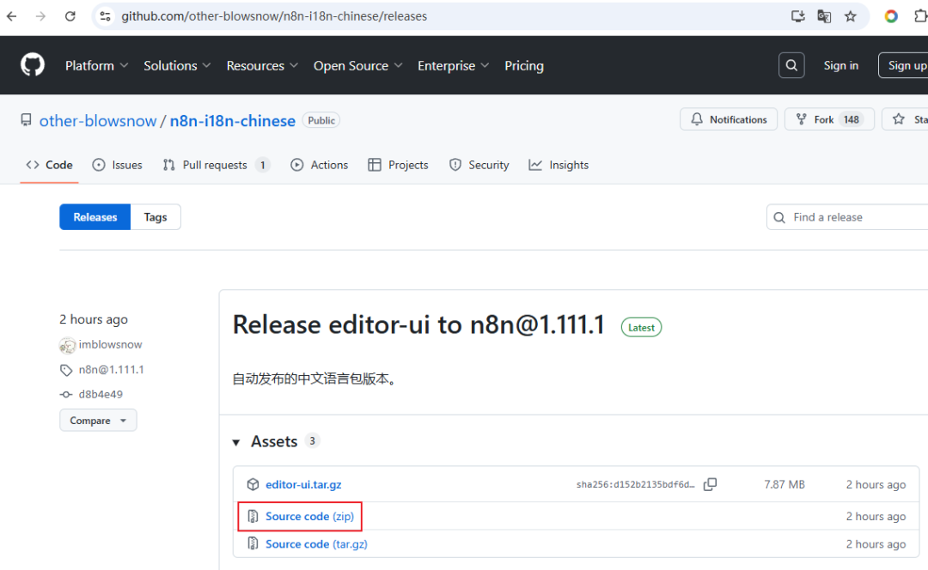The image size is (928, 570).
Task: Open the Release editor-ui to n8n@1.111.1 title
Action: (418, 324)
